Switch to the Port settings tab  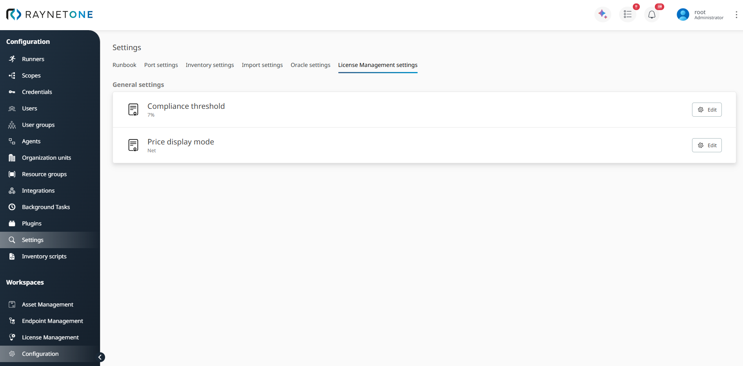point(161,65)
